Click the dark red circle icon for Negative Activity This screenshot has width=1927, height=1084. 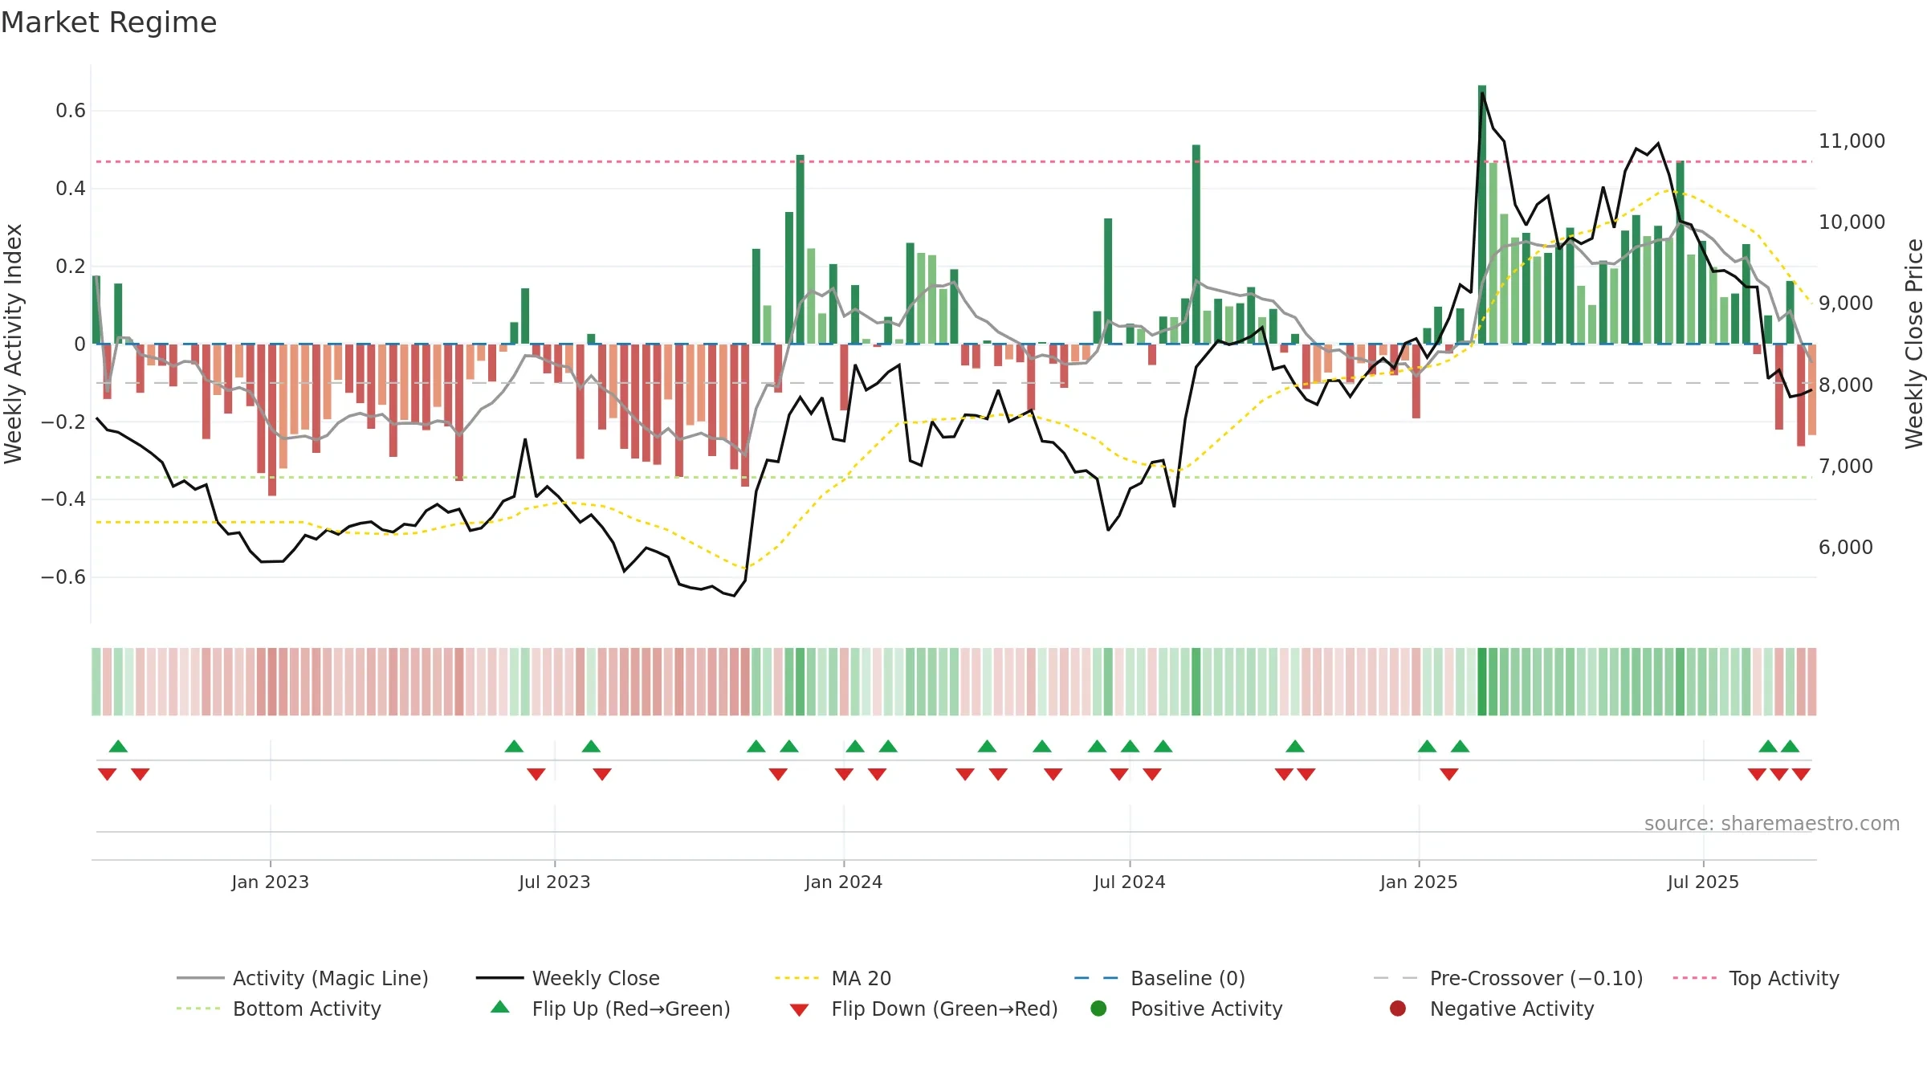(1398, 1009)
